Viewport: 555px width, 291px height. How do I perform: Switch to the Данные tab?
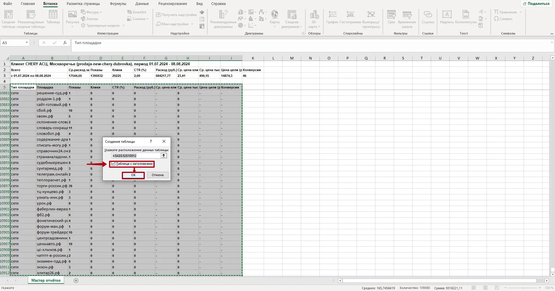click(x=142, y=4)
